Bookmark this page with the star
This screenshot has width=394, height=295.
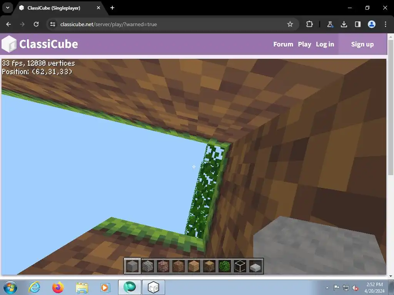(x=290, y=24)
